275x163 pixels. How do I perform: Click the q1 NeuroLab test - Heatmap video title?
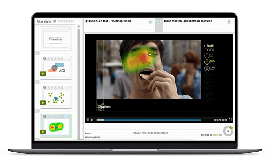click(108, 21)
